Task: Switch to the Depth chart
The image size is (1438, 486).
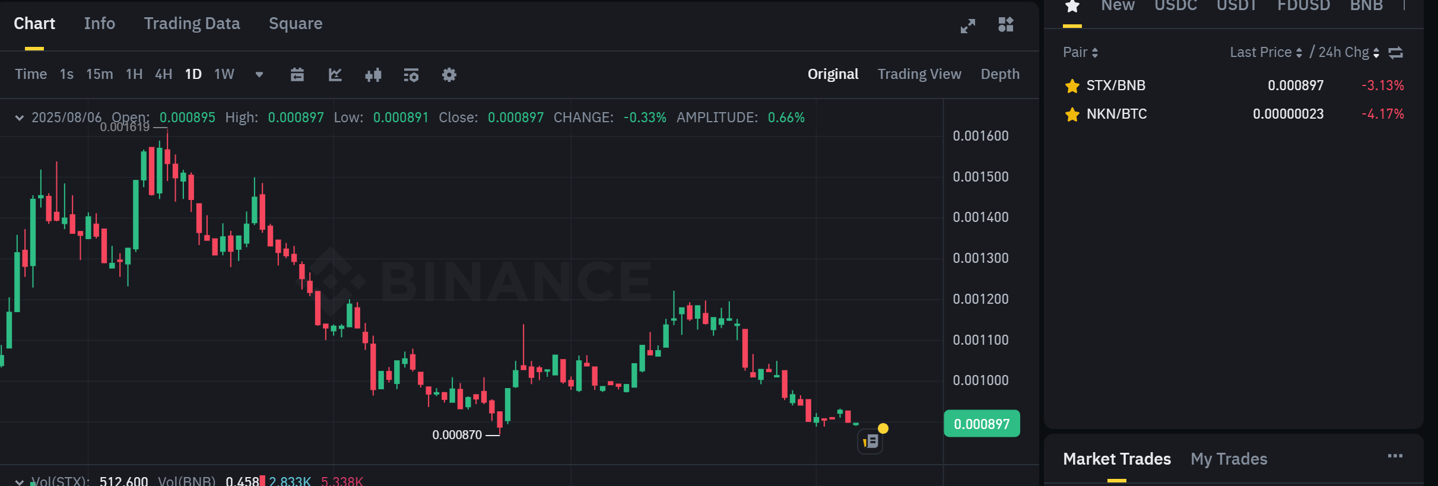Action: 1000,74
